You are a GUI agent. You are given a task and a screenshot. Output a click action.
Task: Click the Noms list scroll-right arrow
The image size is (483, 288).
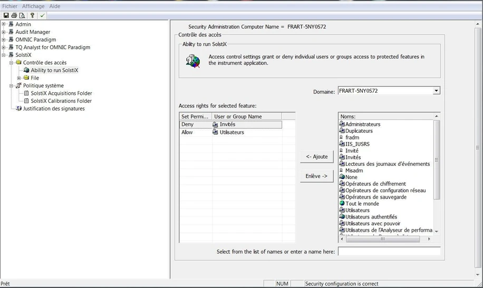(x=429, y=239)
